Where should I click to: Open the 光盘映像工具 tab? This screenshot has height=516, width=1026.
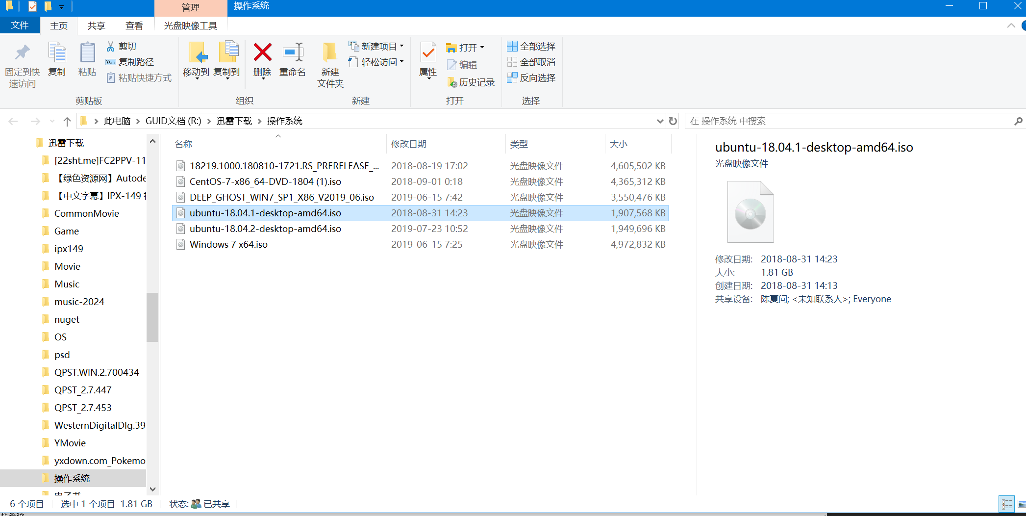point(190,26)
